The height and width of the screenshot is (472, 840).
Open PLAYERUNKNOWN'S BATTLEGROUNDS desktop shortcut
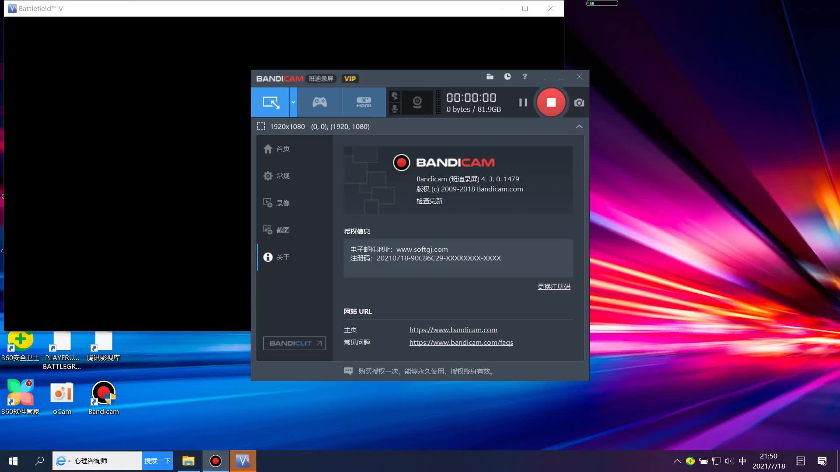click(62, 351)
